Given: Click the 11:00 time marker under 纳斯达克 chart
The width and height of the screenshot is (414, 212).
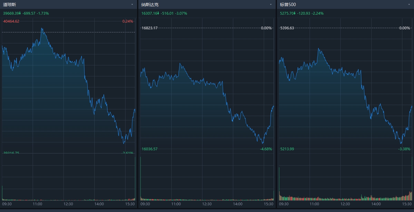Looking at the screenshot, I should [176, 204].
